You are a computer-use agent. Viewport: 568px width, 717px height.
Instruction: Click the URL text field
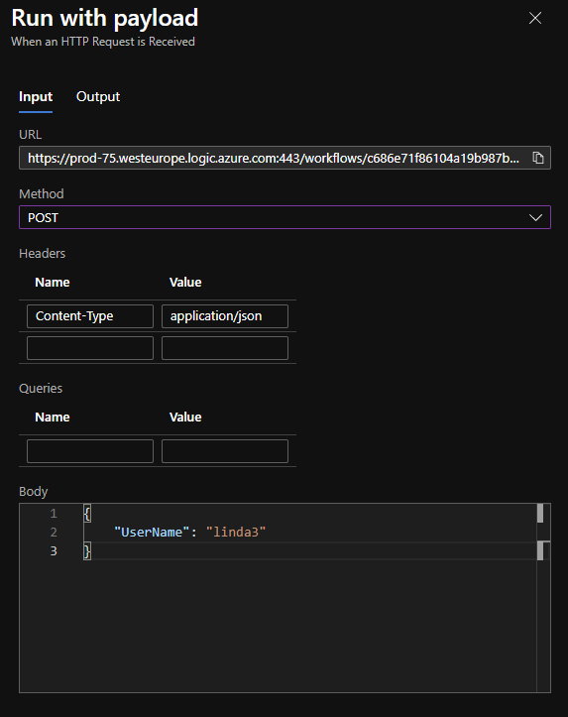(284, 158)
